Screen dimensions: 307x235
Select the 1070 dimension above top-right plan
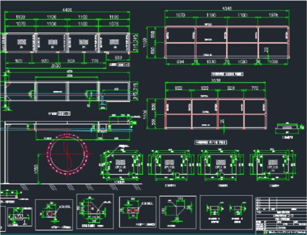tap(180, 15)
